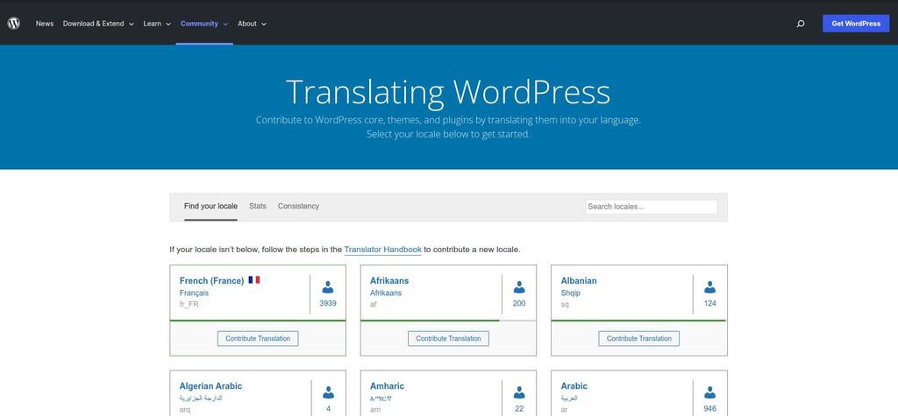Viewport: 898px width, 416px height.
Task: Expand the About menu
Action: 252,24
